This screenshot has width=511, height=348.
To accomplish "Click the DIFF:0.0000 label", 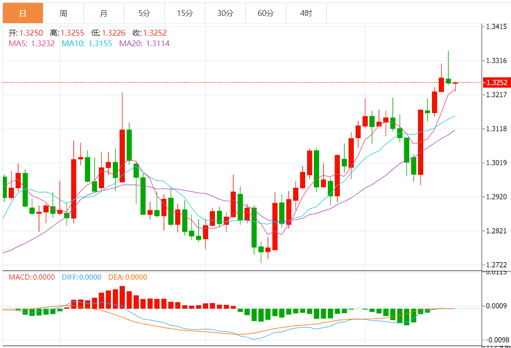I will coord(81,277).
